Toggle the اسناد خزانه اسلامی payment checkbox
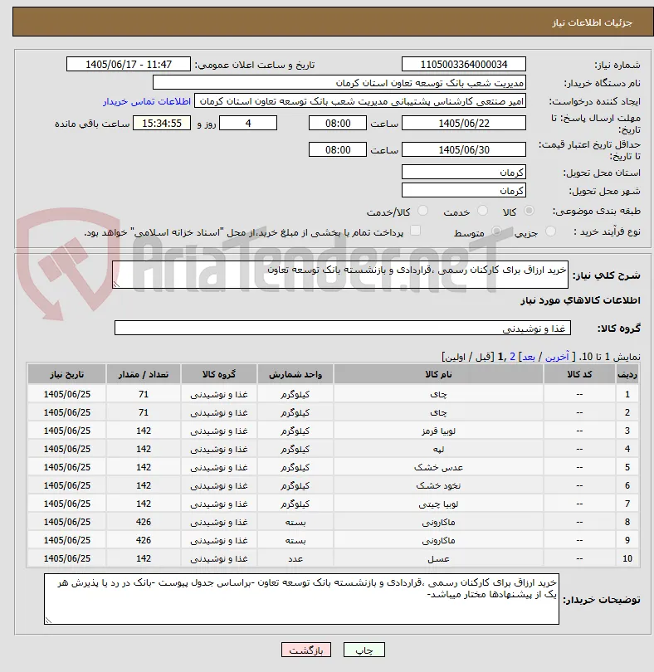The image size is (654, 672). coord(415,231)
